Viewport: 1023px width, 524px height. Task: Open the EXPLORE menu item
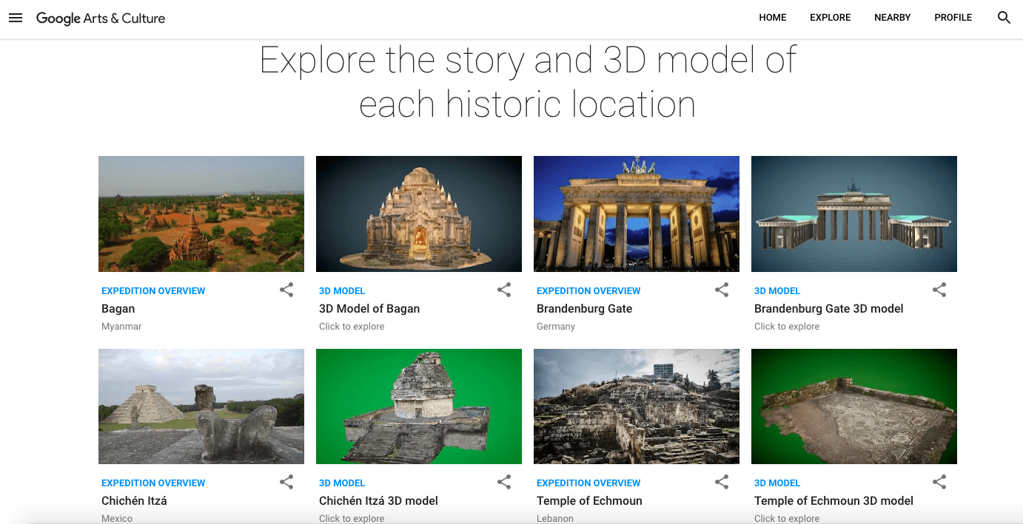click(830, 18)
